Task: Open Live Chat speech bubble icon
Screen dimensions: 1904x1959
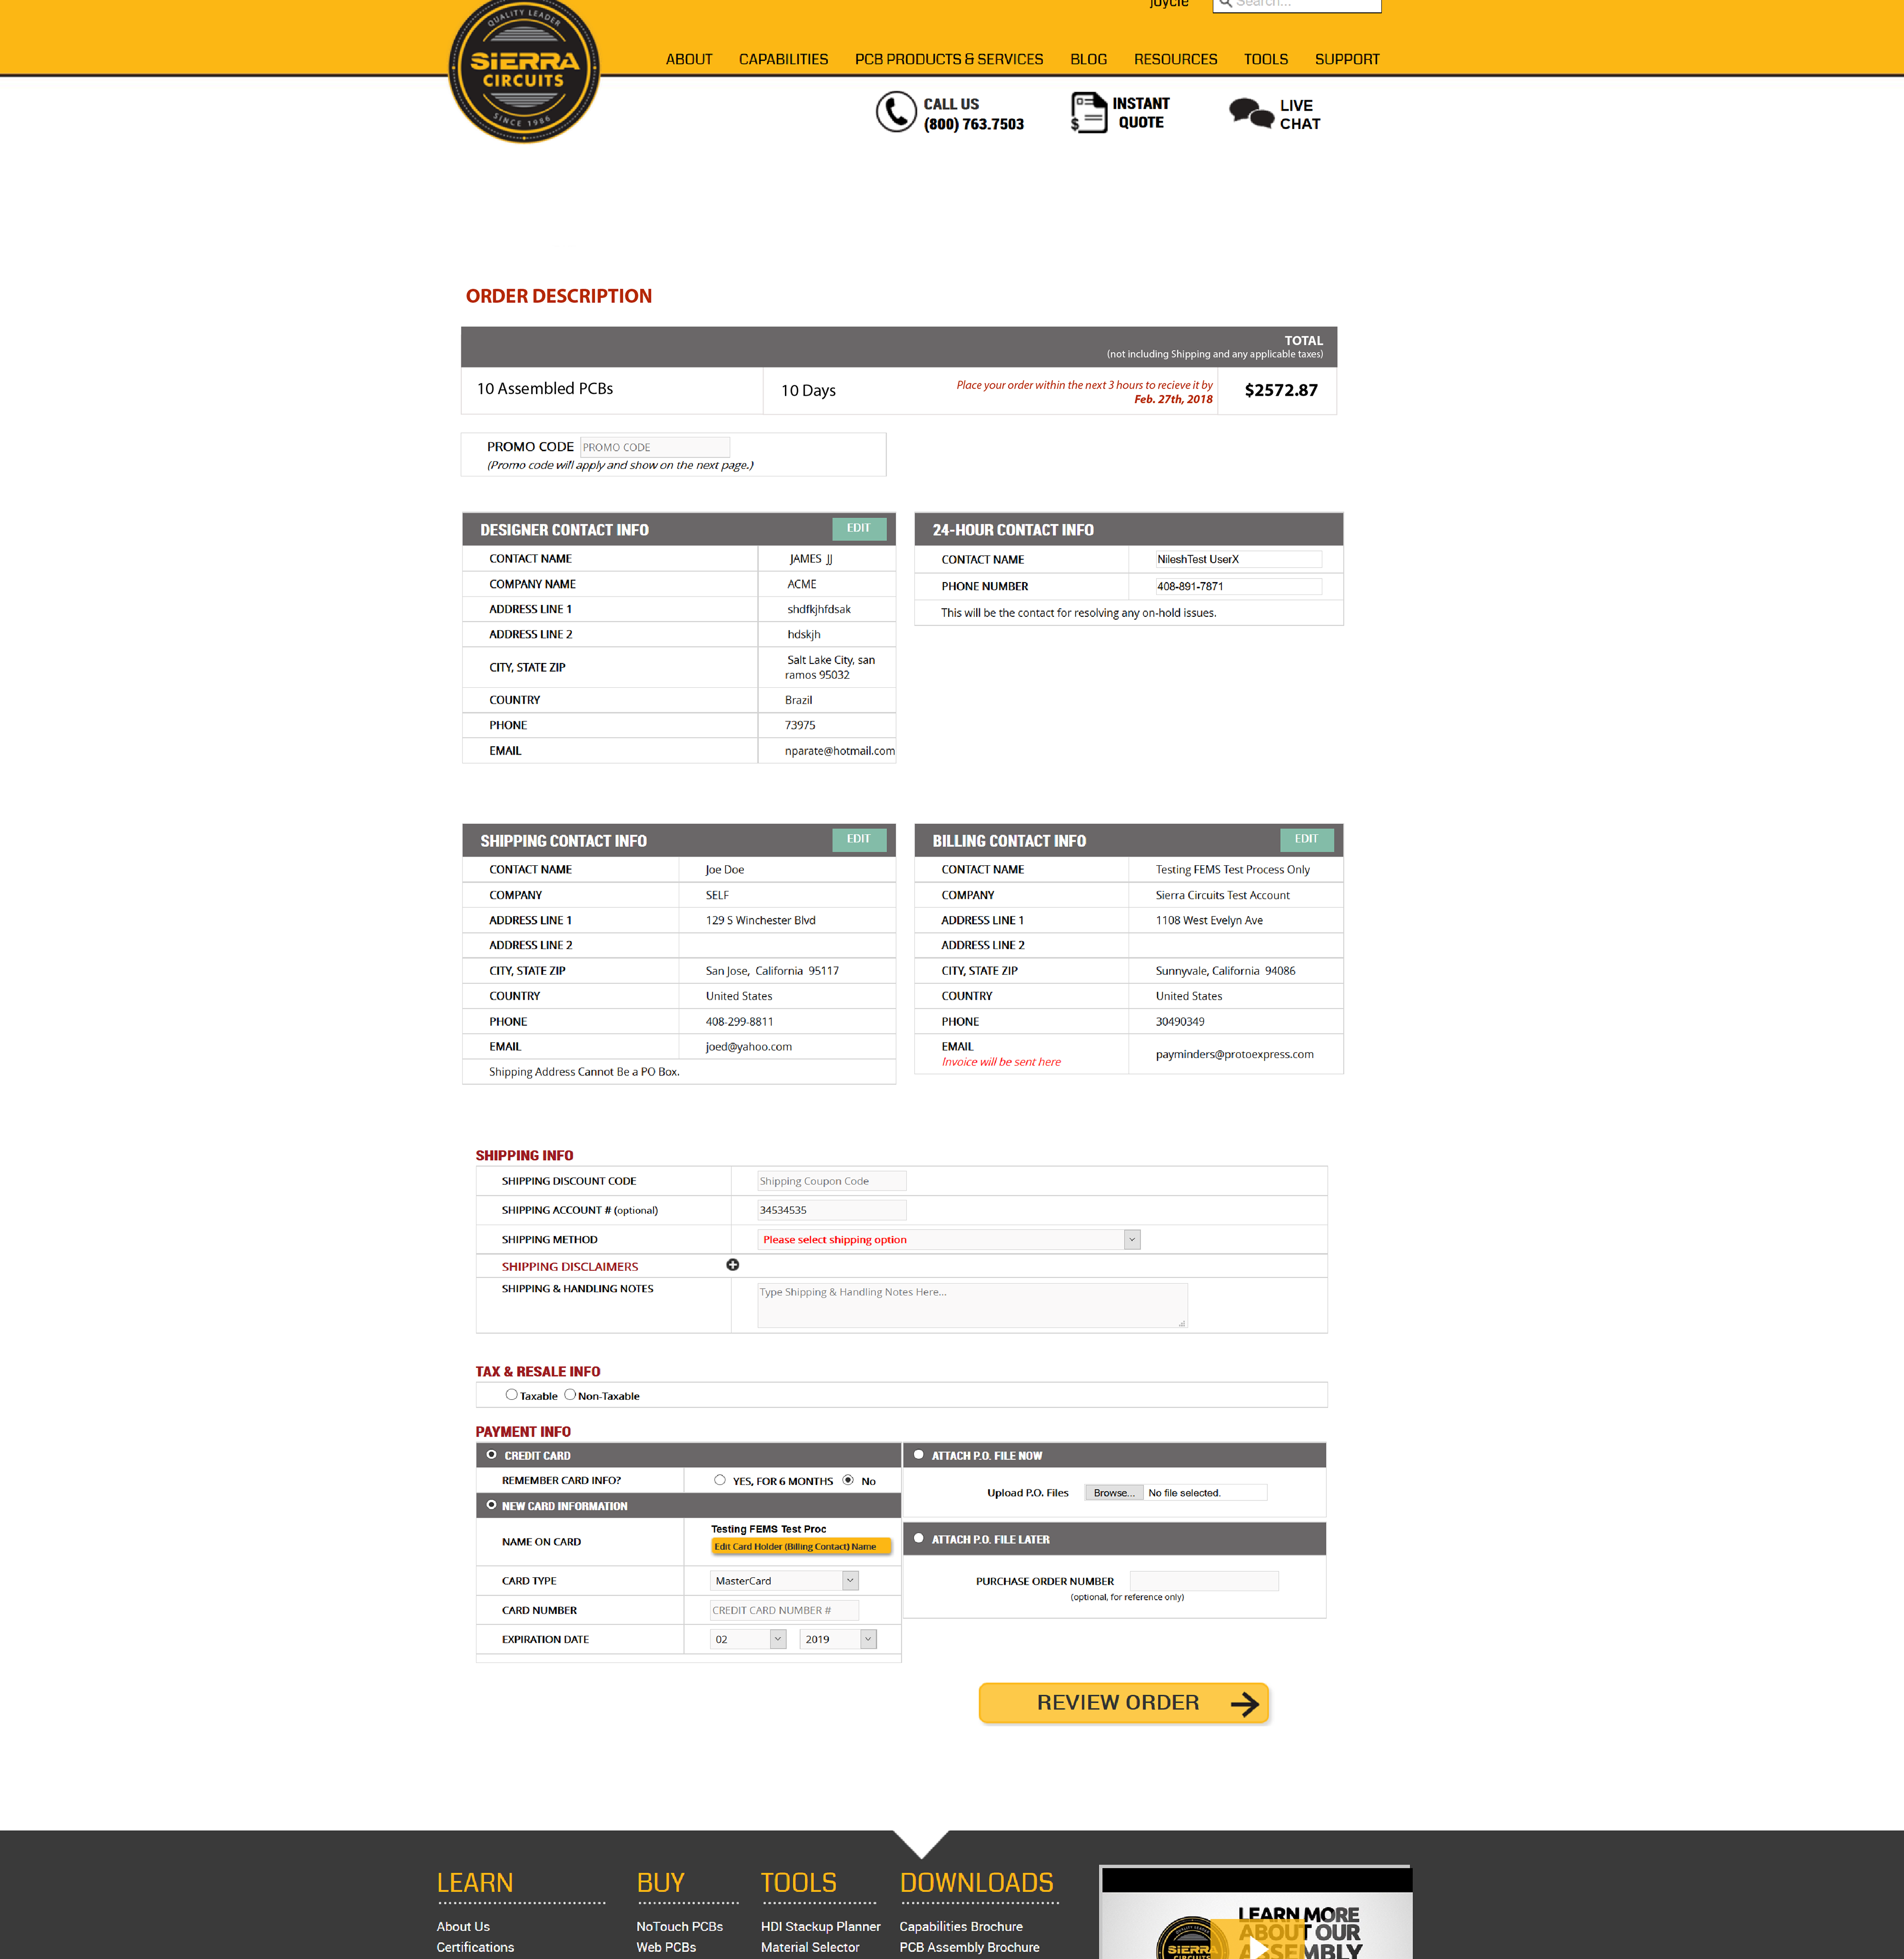Action: (1250, 113)
